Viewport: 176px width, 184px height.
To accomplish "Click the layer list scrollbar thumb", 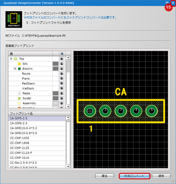I will [68, 66].
